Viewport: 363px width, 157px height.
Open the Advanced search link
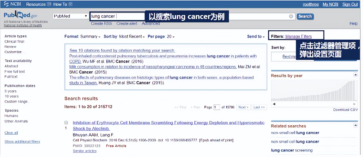tap(151, 23)
